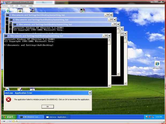Maximize the second something.bat command window
The width and height of the screenshot is (166, 124).
pos(111,20)
